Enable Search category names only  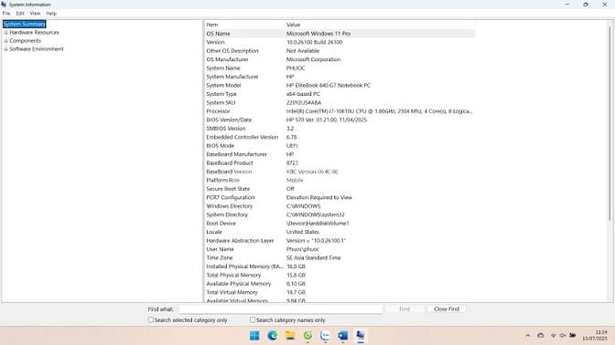point(253,320)
